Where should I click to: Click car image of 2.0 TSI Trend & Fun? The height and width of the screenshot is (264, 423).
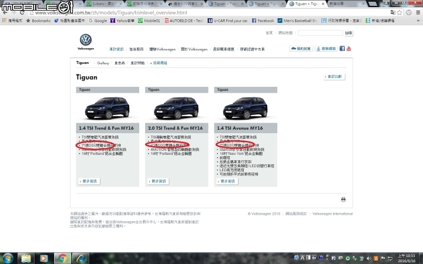tap(176, 108)
